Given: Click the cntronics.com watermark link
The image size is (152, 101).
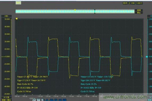Looking at the screenshot, I should click(125, 97).
